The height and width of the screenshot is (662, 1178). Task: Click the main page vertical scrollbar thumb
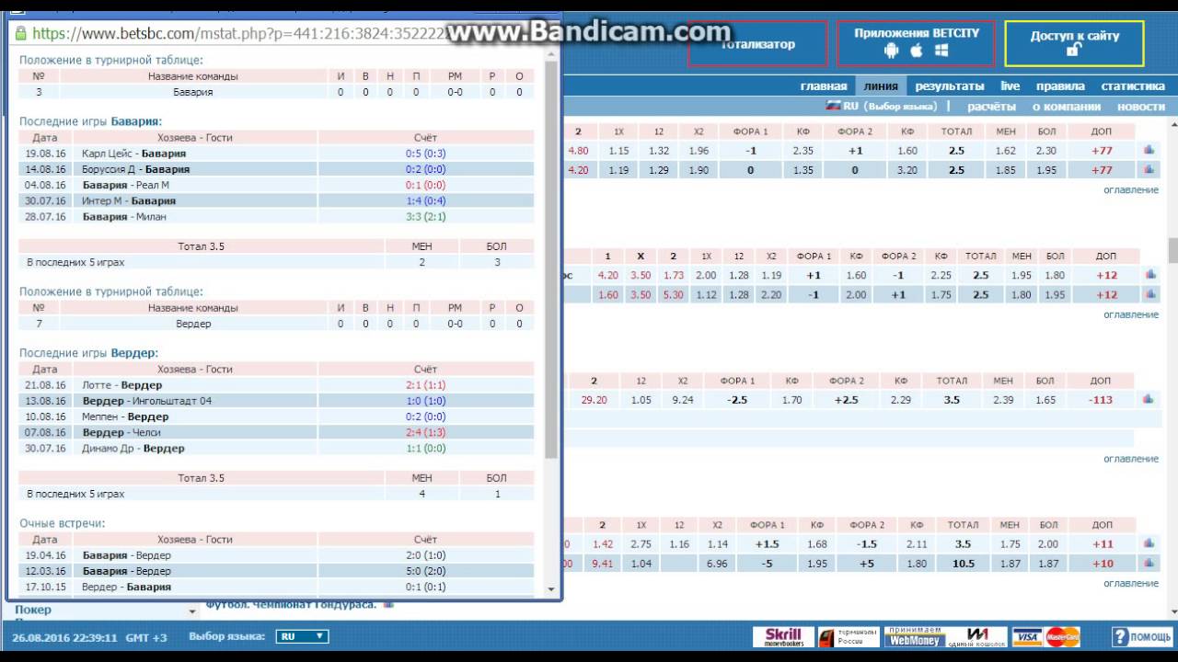click(1172, 250)
